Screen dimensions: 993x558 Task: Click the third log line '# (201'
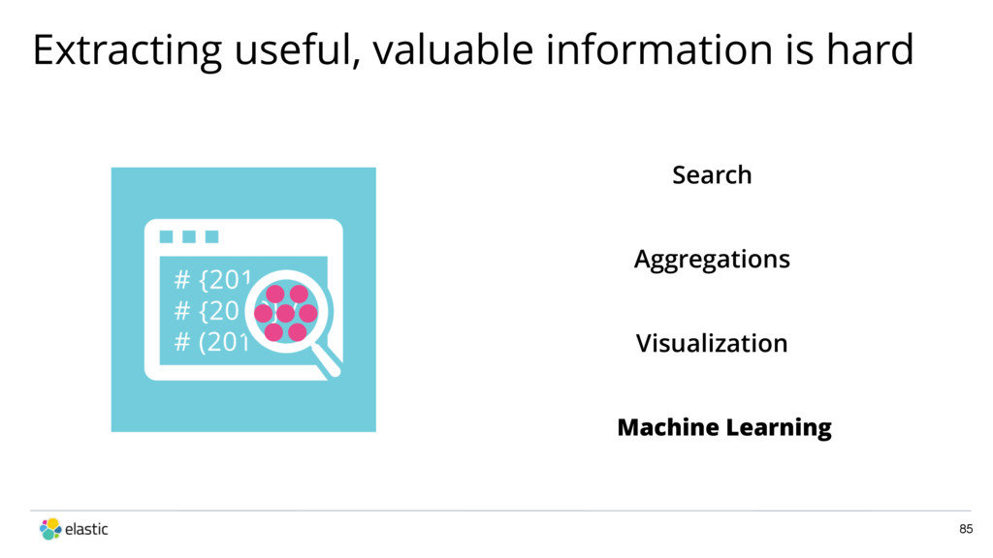(x=211, y=342)
